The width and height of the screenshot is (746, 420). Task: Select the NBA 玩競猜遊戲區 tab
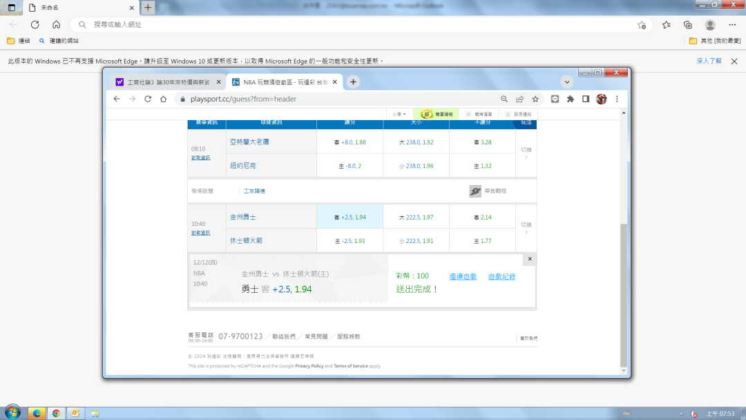284,82
